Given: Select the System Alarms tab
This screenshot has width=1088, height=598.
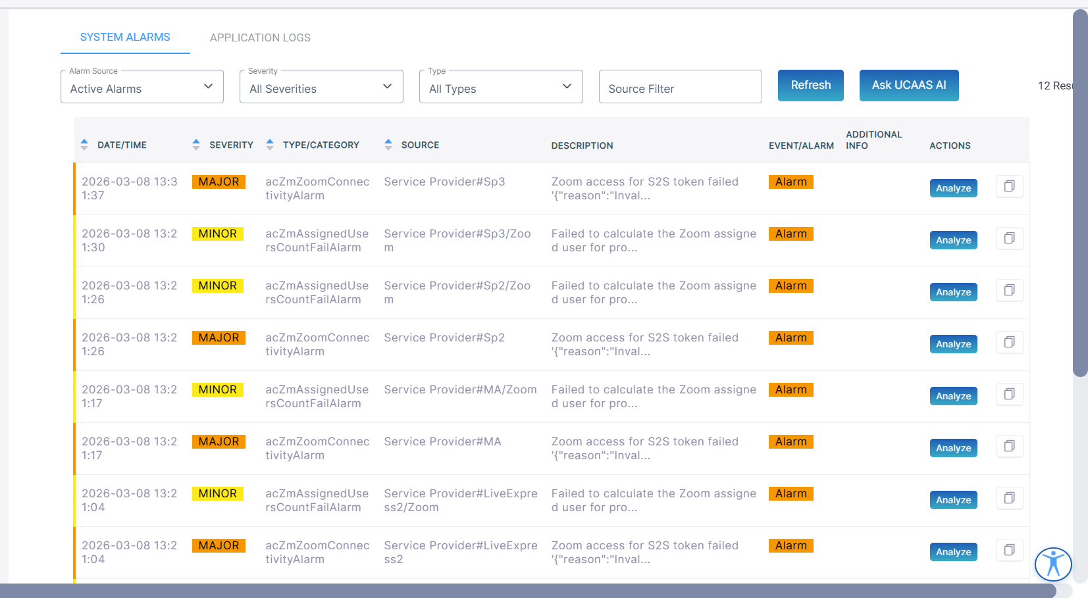Looking at the screenshot, I should coord(125,37).
